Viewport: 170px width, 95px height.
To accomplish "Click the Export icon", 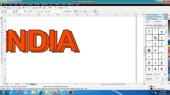I will pos(37,8).
